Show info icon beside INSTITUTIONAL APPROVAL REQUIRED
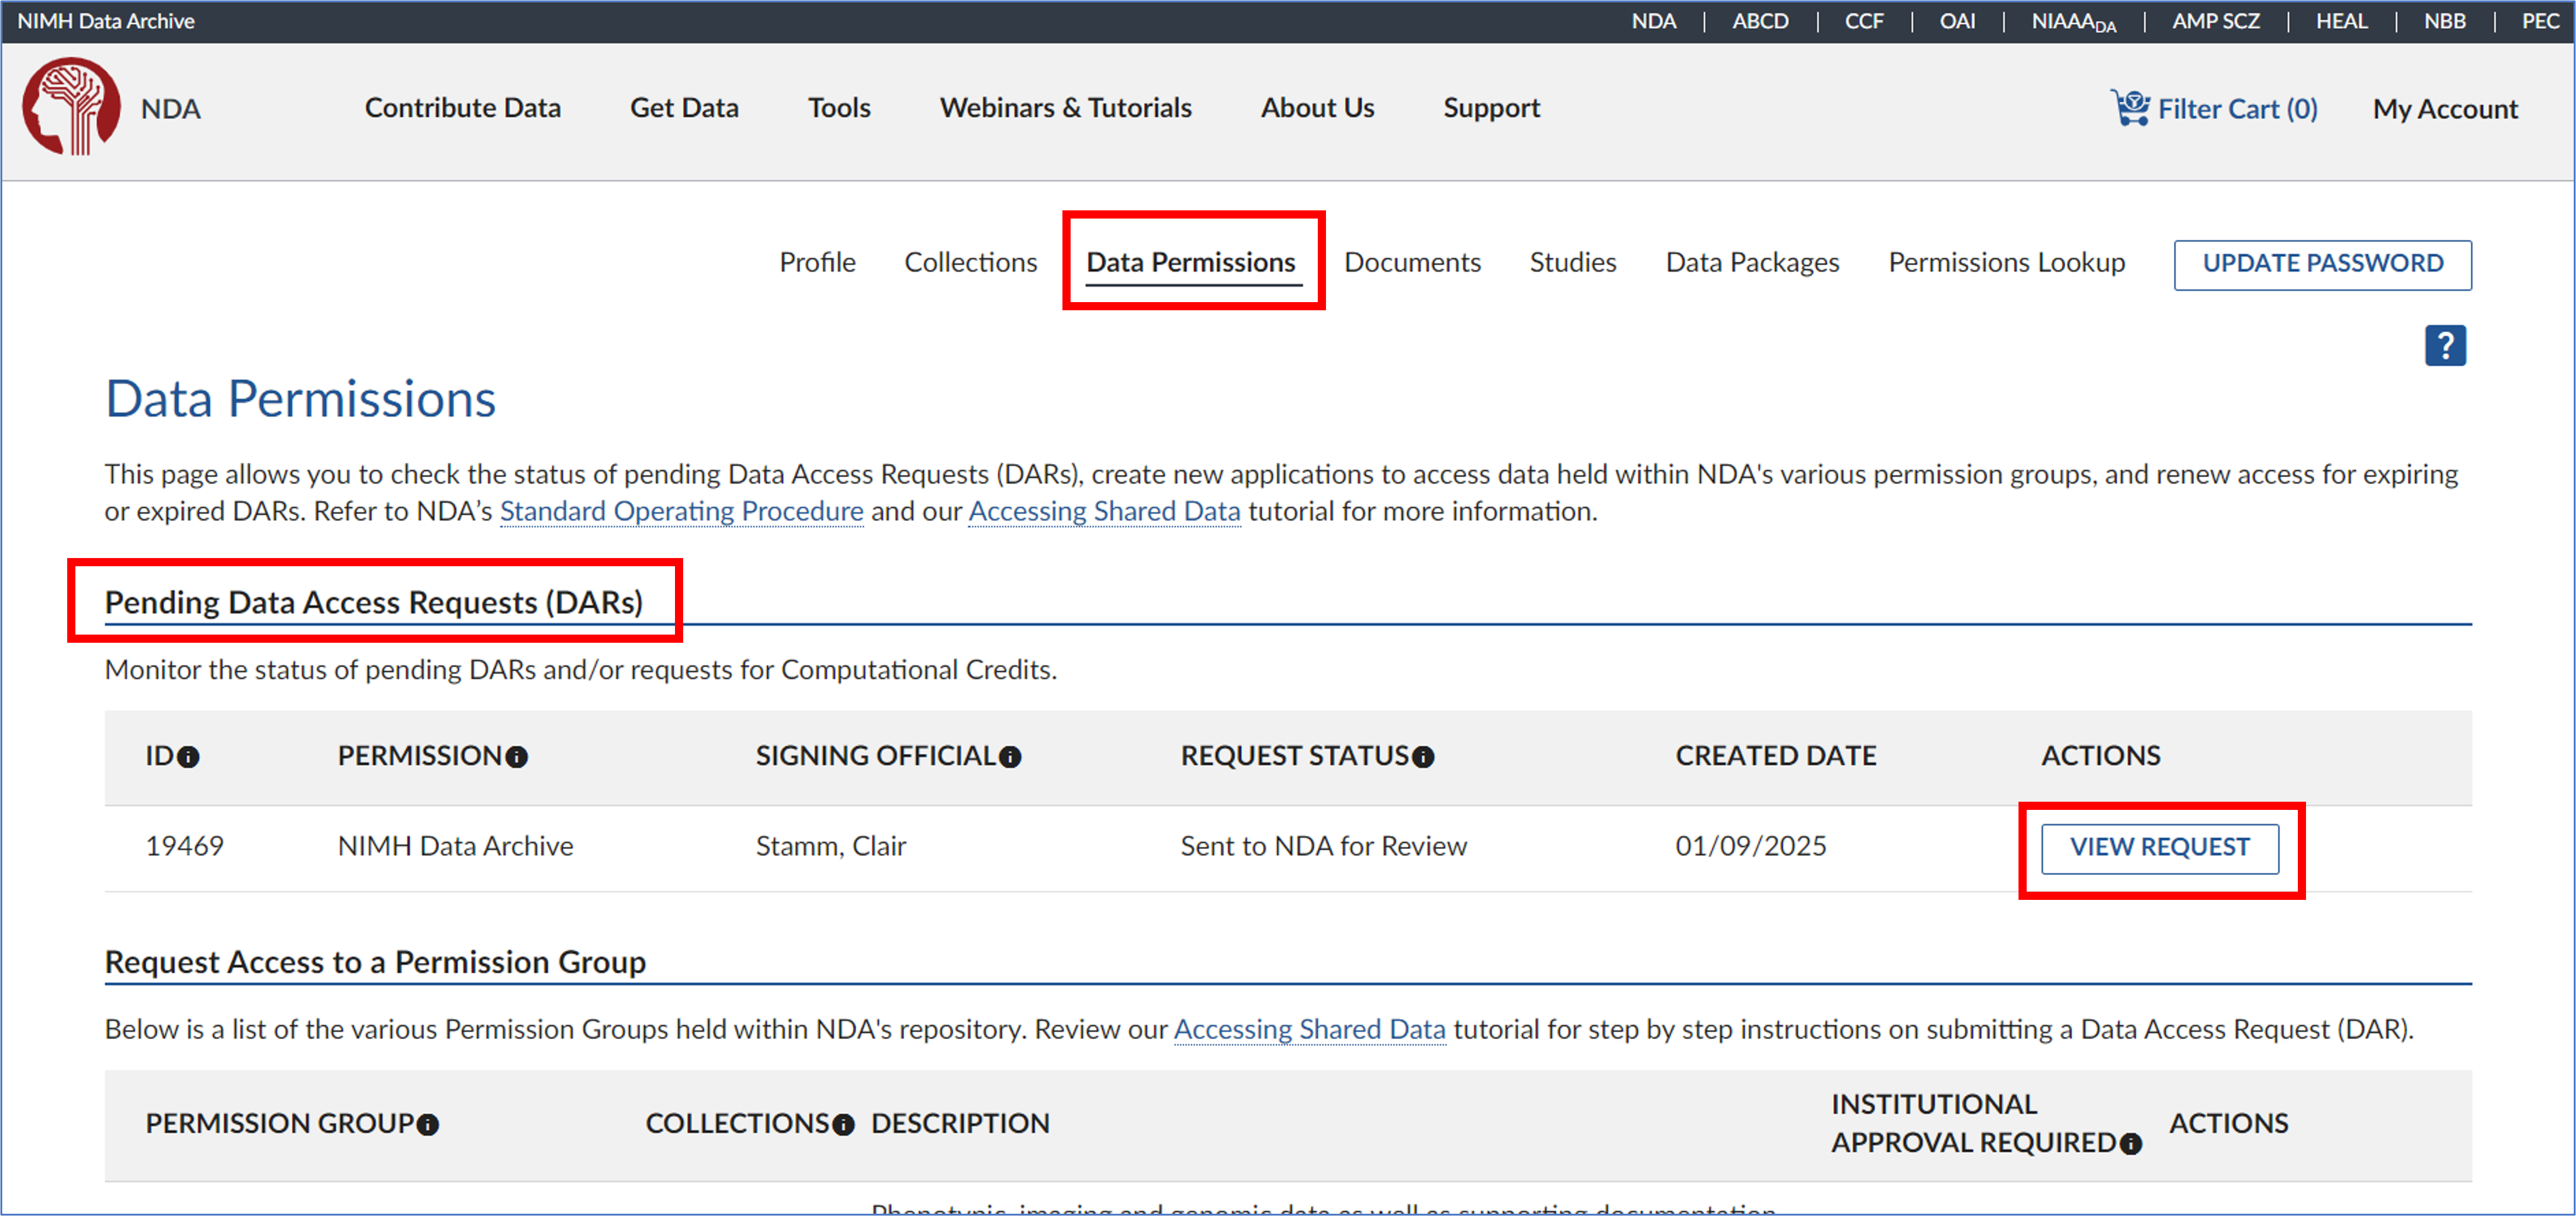Screen dimensions: 2576x1216 click(2131, 1144)
